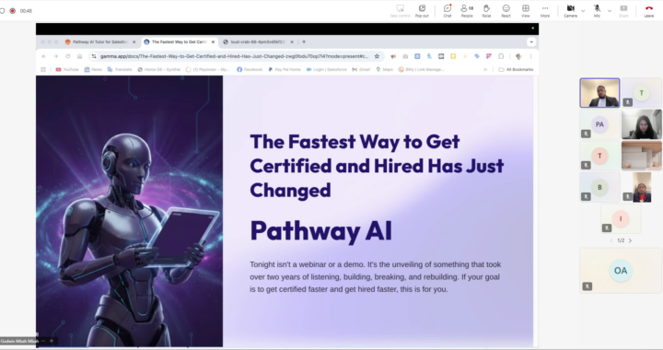Viewport: 663px width, 350px height.
Task: Open the Translate bookmark
Action: coord(120,69)
